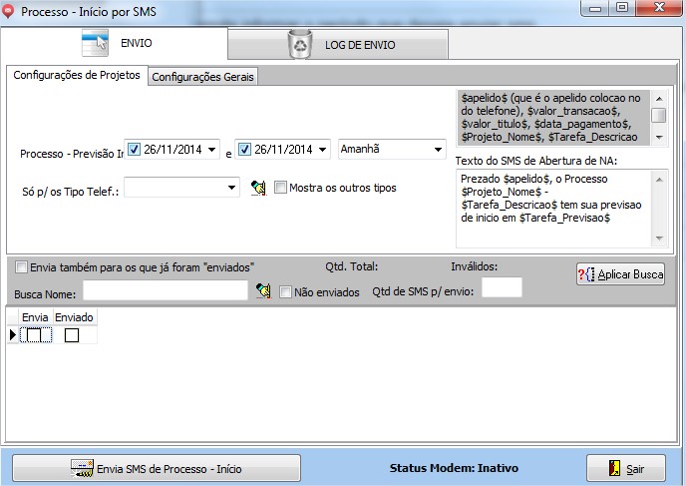Switch to 'Configurações Gerais' tab
686x486 pixels.
[x=202, y=77]
